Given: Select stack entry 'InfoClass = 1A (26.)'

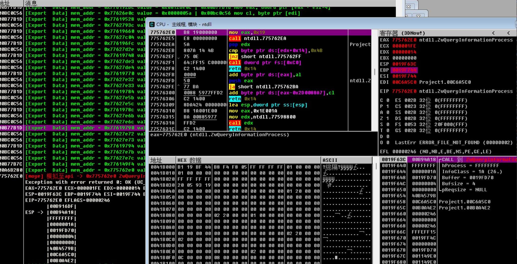Looking at the screenshot, I should (x=472, y=171).
